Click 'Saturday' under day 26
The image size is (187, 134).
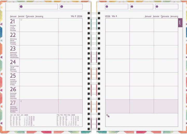(x=13, y=98)
